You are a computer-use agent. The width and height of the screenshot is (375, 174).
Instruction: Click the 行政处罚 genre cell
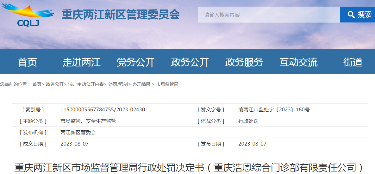248,121
